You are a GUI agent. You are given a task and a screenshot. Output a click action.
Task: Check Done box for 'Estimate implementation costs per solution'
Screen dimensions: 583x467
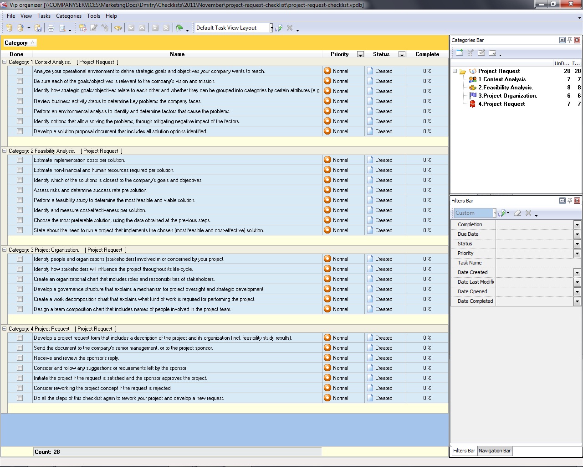(x=20, y=160)
